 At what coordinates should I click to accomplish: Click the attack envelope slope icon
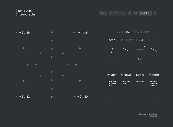click(112, 50)
